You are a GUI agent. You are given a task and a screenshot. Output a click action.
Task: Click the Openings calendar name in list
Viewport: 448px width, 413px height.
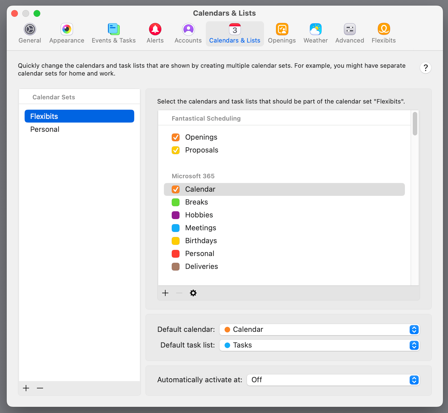[x=201, y=137]
